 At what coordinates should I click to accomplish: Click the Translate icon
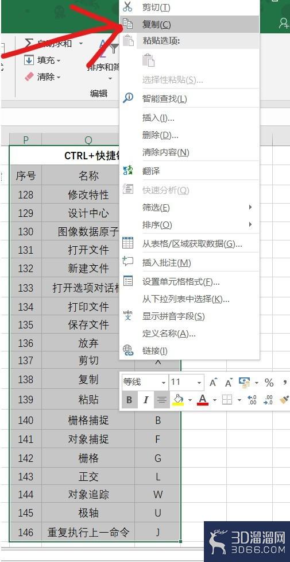tap(128, 171)
